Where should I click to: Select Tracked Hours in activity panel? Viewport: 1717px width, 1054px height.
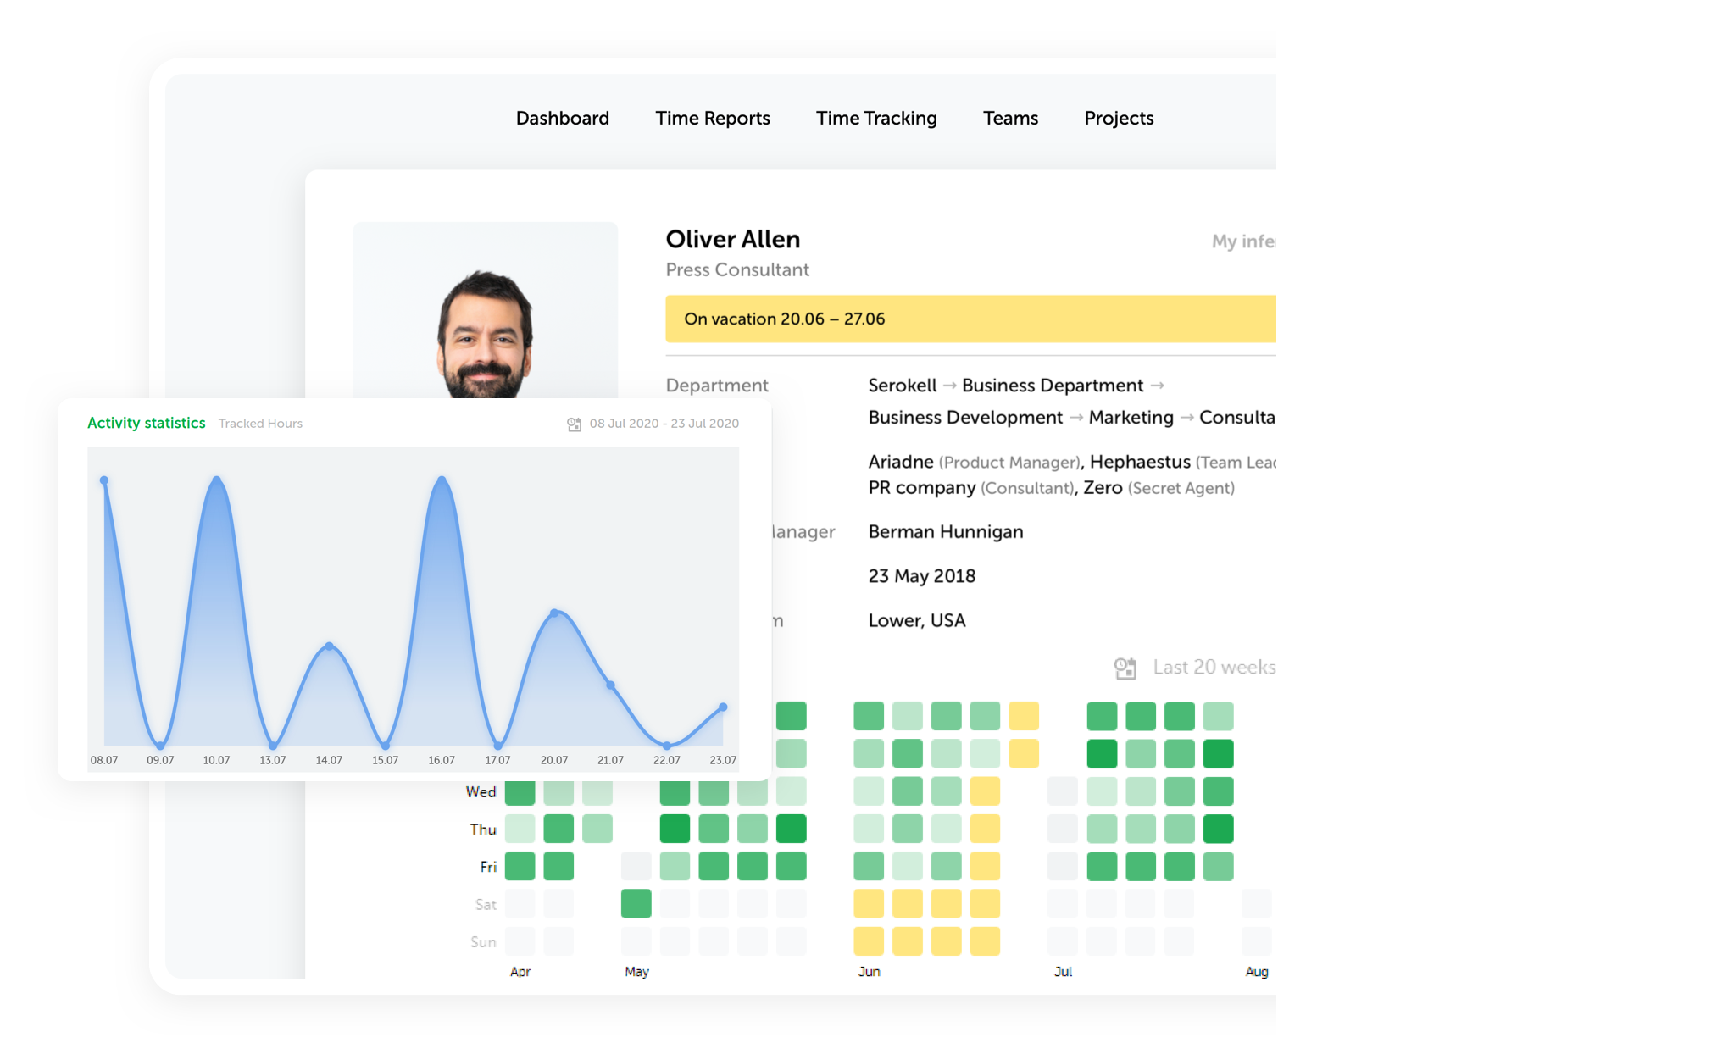(260, 424)
